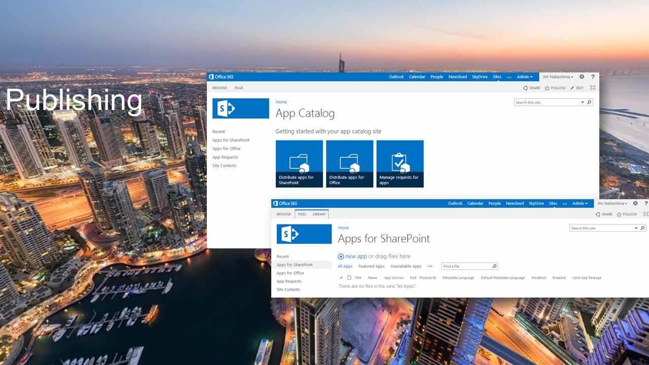Click SHARE in Apps for SharePoint window

tap(604, 214)
